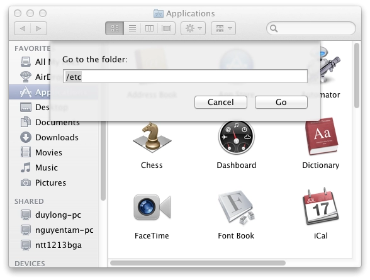Click the Documents pages icon
This screenshot has height=280, width=370.
click(x=25, y=122)
